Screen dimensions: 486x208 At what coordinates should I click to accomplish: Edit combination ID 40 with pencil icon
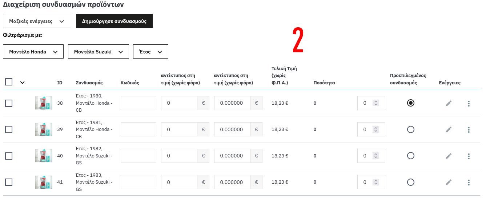click(x=449, y=156)
